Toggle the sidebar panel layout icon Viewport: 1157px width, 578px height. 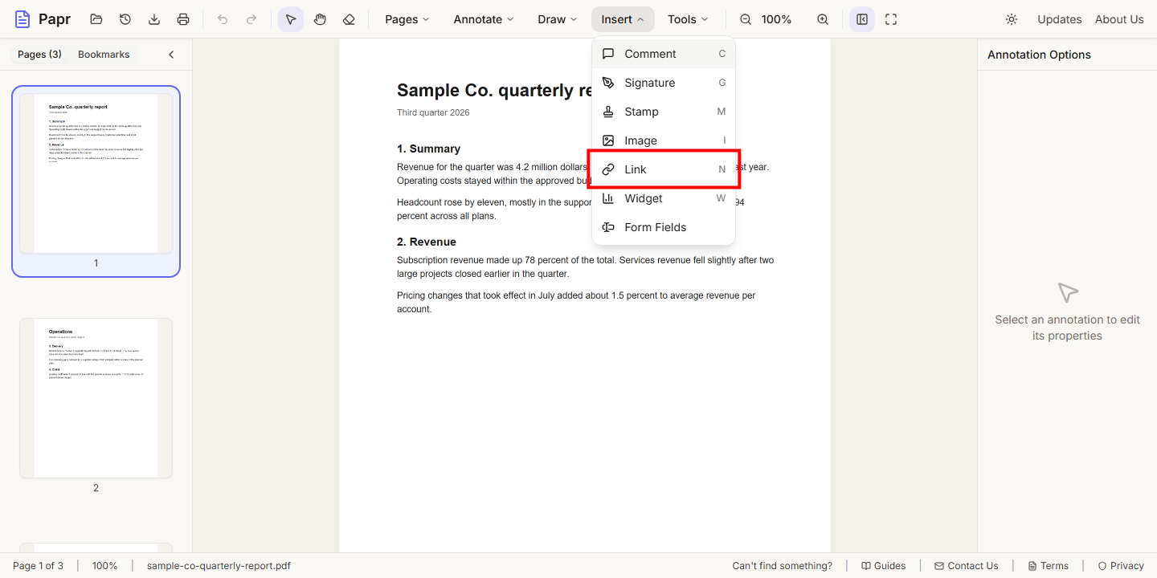pos(862,19)
